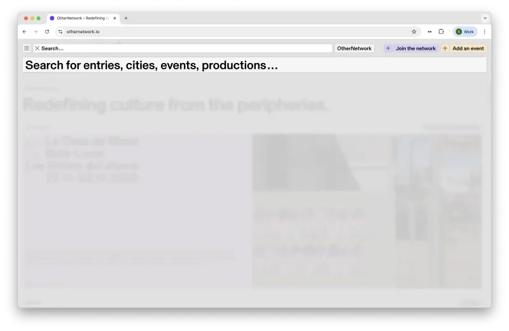The width and height of the screenshot is (509, 331).
Task: Focus the large Search for entries field
Action: click(x=254, y=66)
